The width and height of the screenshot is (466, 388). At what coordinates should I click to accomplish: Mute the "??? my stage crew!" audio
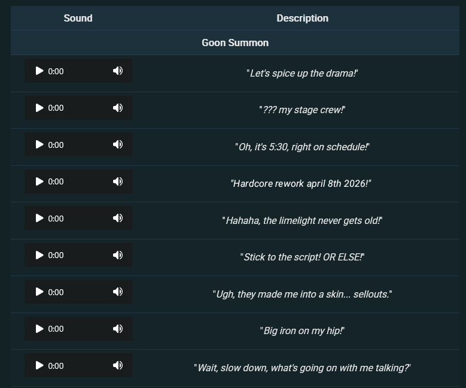[118, 108]
